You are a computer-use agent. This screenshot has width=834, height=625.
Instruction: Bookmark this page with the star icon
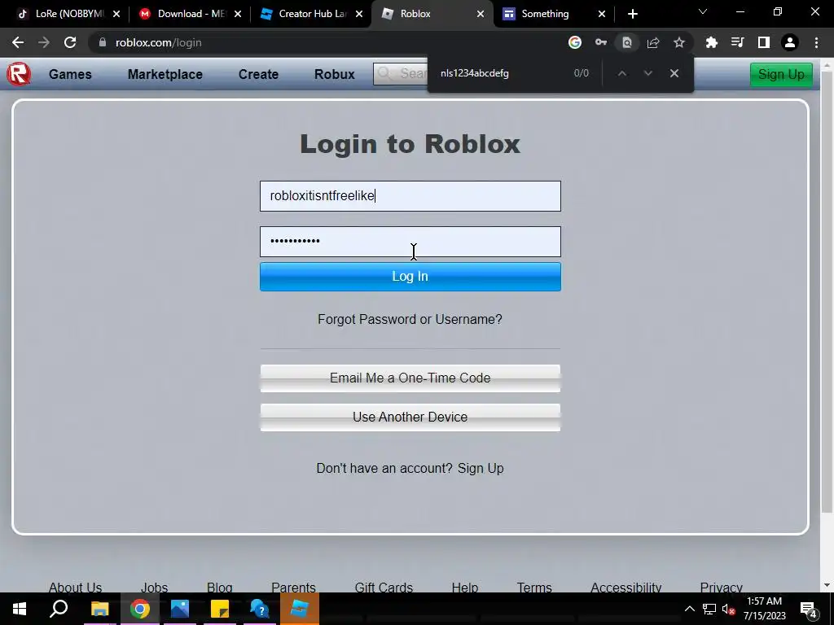[x=679, y=42]
